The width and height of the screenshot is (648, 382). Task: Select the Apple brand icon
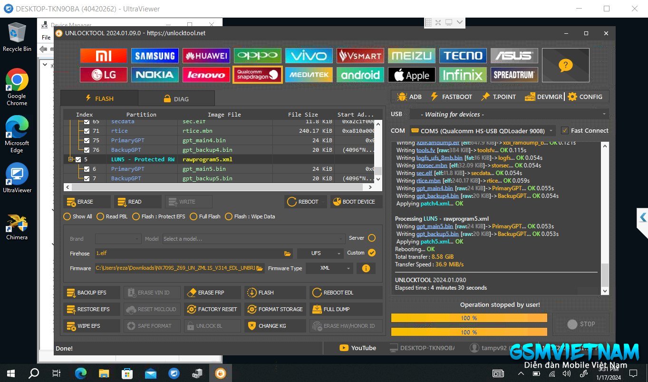(412, 75)
